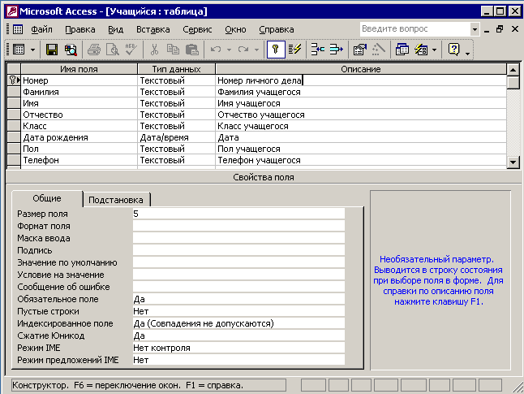The height and width of the screenshot is (394, 524).
Task: Open the View button dropdown arrow
Action: (32, 50)
